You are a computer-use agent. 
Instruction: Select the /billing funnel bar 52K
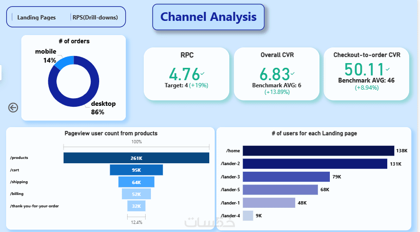pos(136,194)
